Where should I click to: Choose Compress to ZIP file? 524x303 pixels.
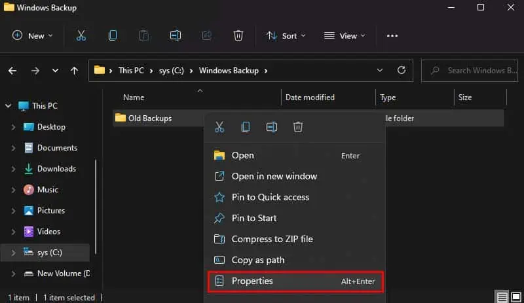tap(295, 239)
